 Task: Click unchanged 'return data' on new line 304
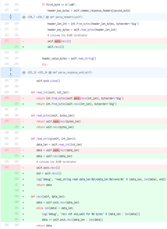[x=44, y=225]
